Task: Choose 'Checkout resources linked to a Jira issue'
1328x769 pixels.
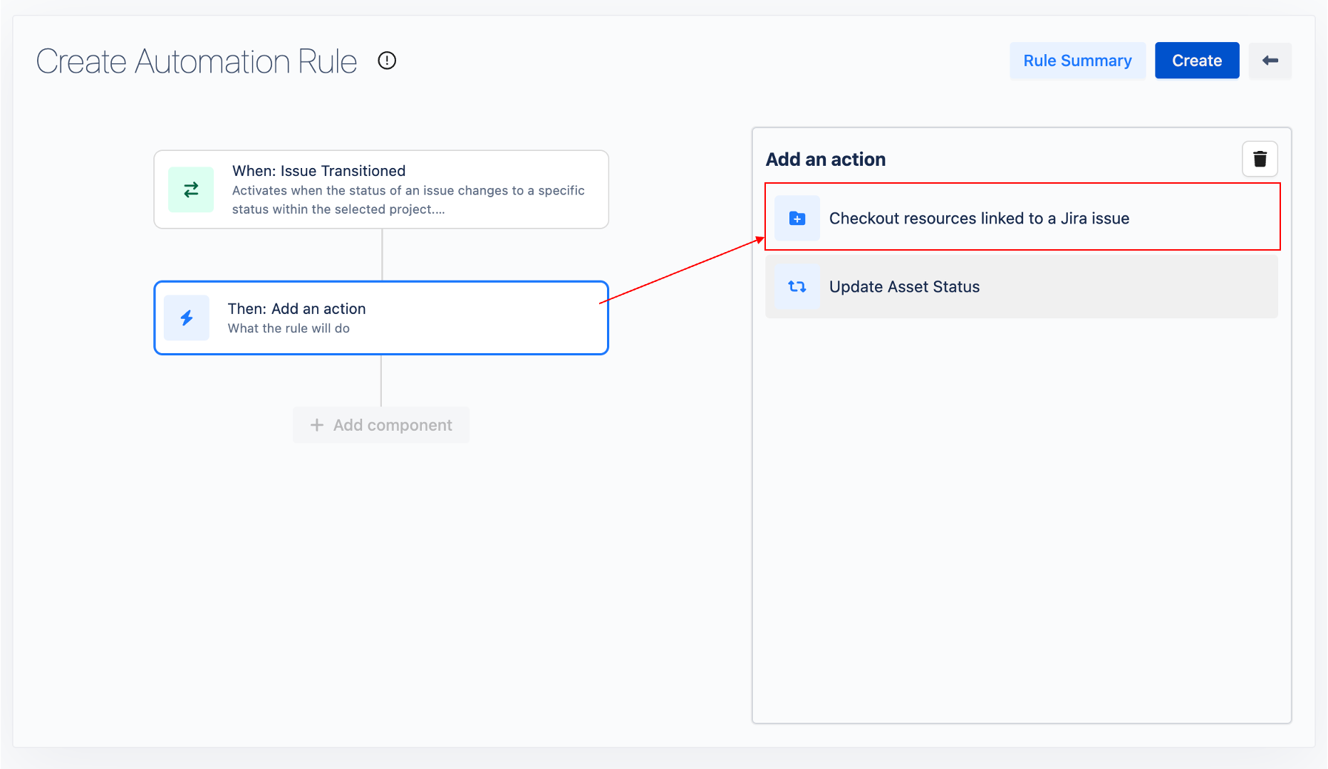Action: tap(979, 219)
